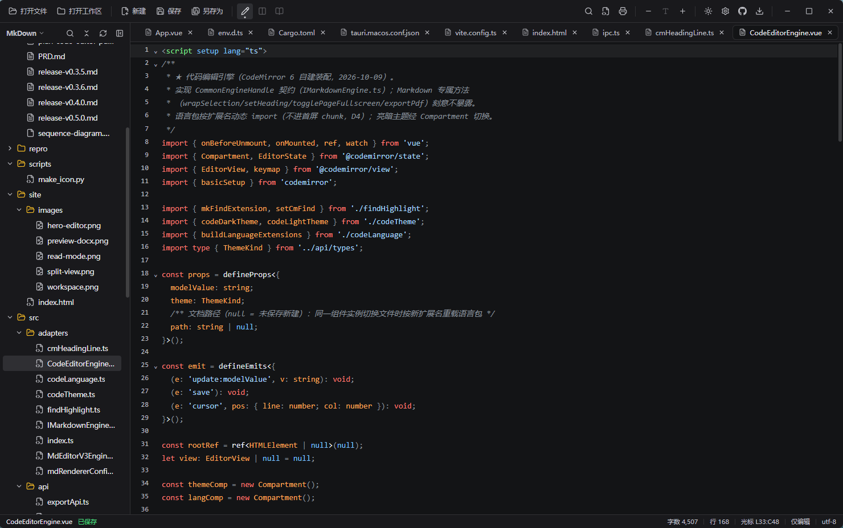Collapse the scripts folder
Viewport: 843px width, 528px height.
10,164
